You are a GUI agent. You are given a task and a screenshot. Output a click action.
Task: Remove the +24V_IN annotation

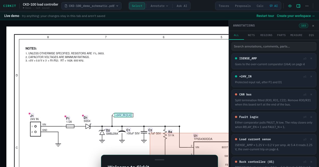[311, 76]
